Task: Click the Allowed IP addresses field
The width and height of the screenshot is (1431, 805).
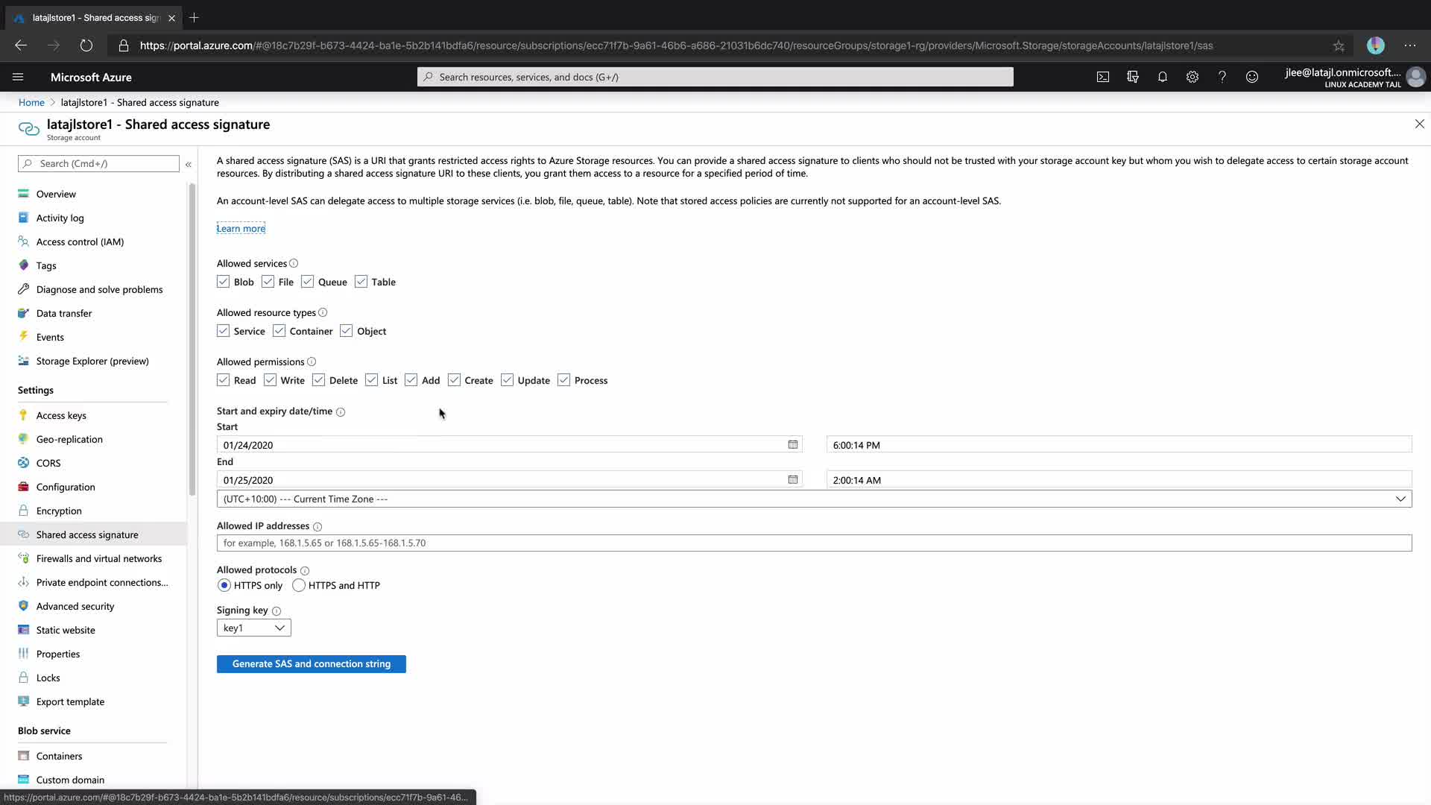Action: click(814, 543)
